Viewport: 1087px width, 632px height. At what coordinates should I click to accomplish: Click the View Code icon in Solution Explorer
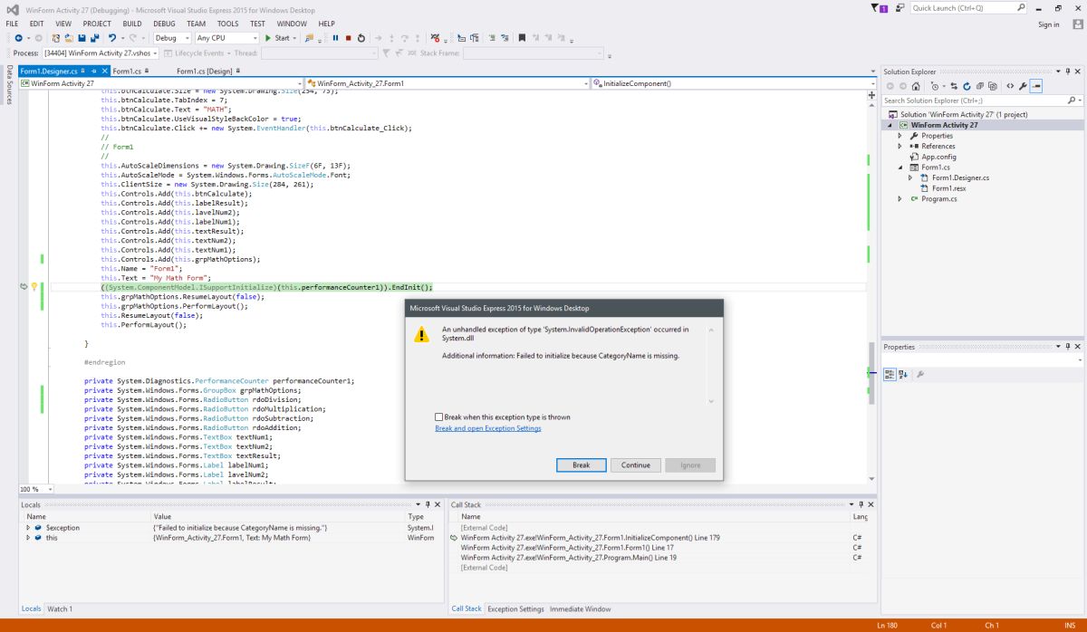[1010, 86]
